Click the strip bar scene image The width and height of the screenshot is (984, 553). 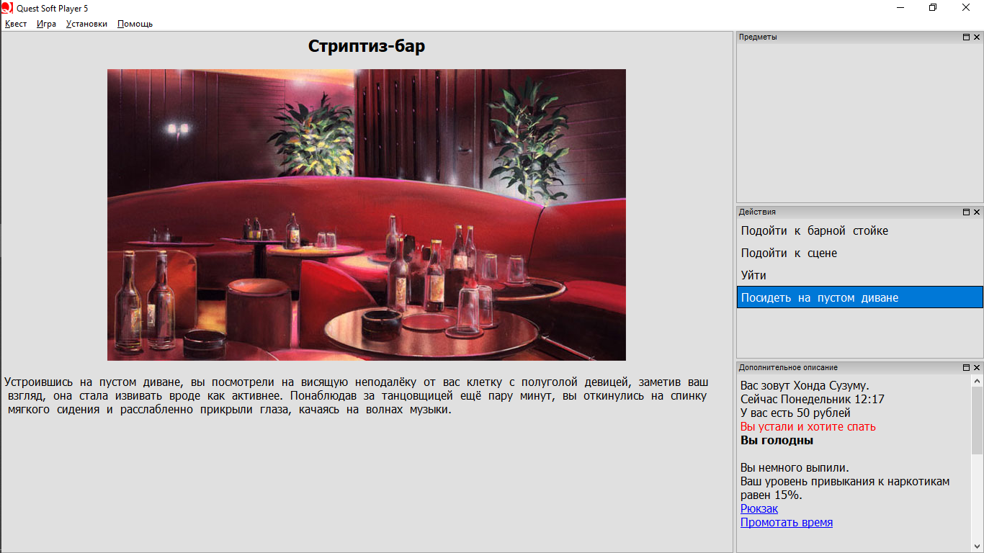click(367, 215)
